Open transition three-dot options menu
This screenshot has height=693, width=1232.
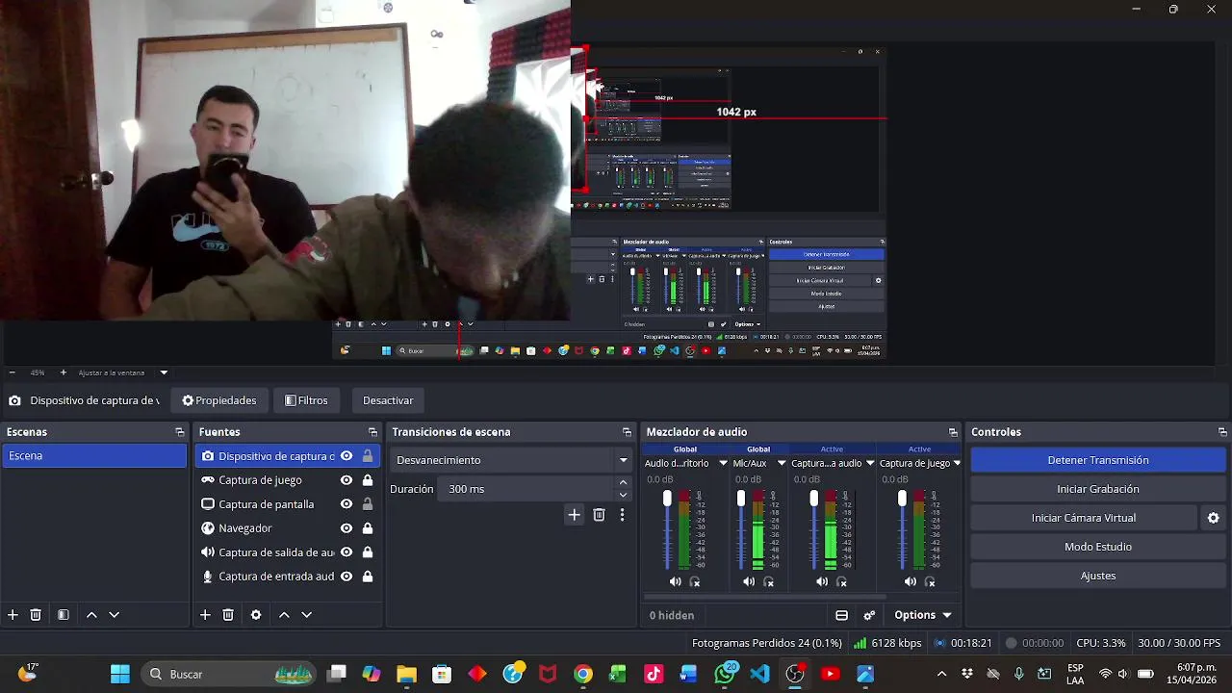click(622, 515)
